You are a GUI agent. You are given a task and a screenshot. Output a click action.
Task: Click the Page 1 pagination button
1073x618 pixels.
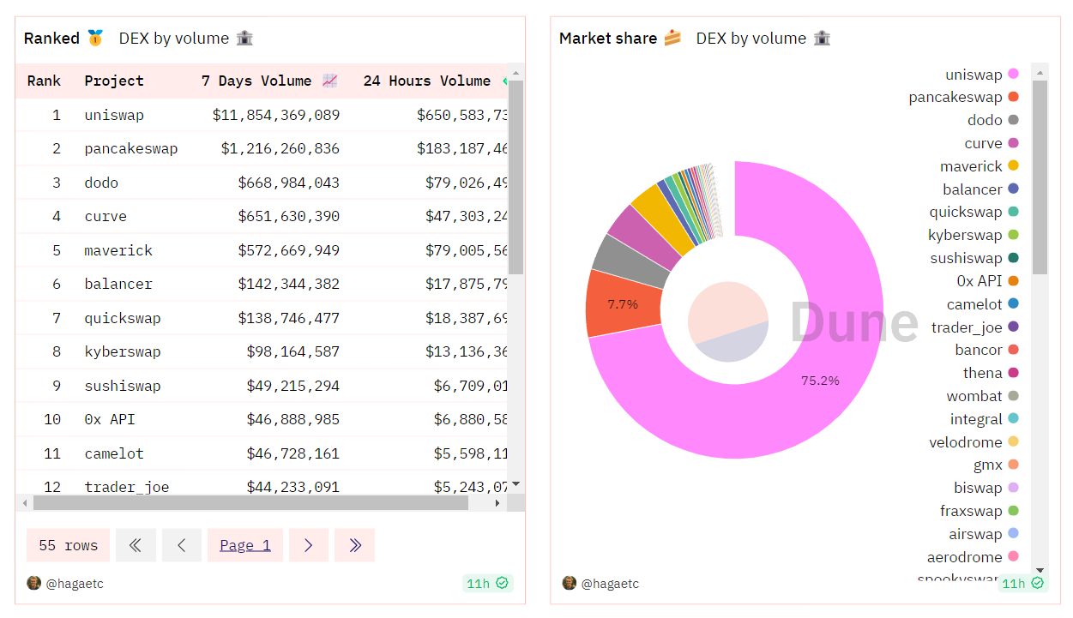(x=245, y=545)
